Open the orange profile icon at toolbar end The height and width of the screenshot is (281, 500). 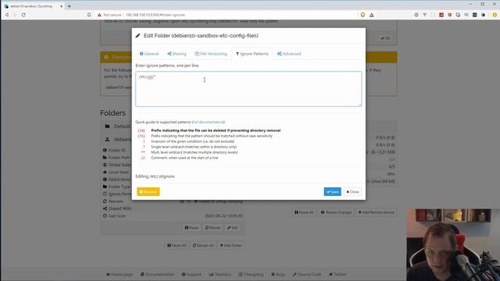point(495,15)
